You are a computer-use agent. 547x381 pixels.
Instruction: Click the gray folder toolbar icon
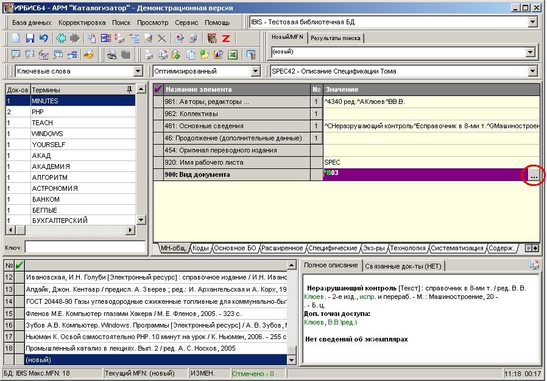(x=125, y=55)
